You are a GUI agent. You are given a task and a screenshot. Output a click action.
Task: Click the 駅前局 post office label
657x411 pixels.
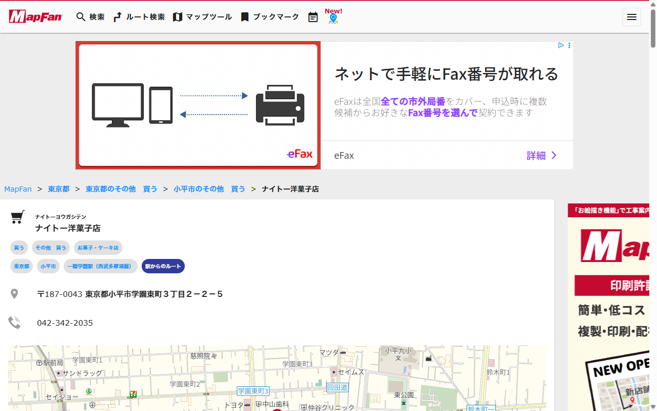coord(53,363)
